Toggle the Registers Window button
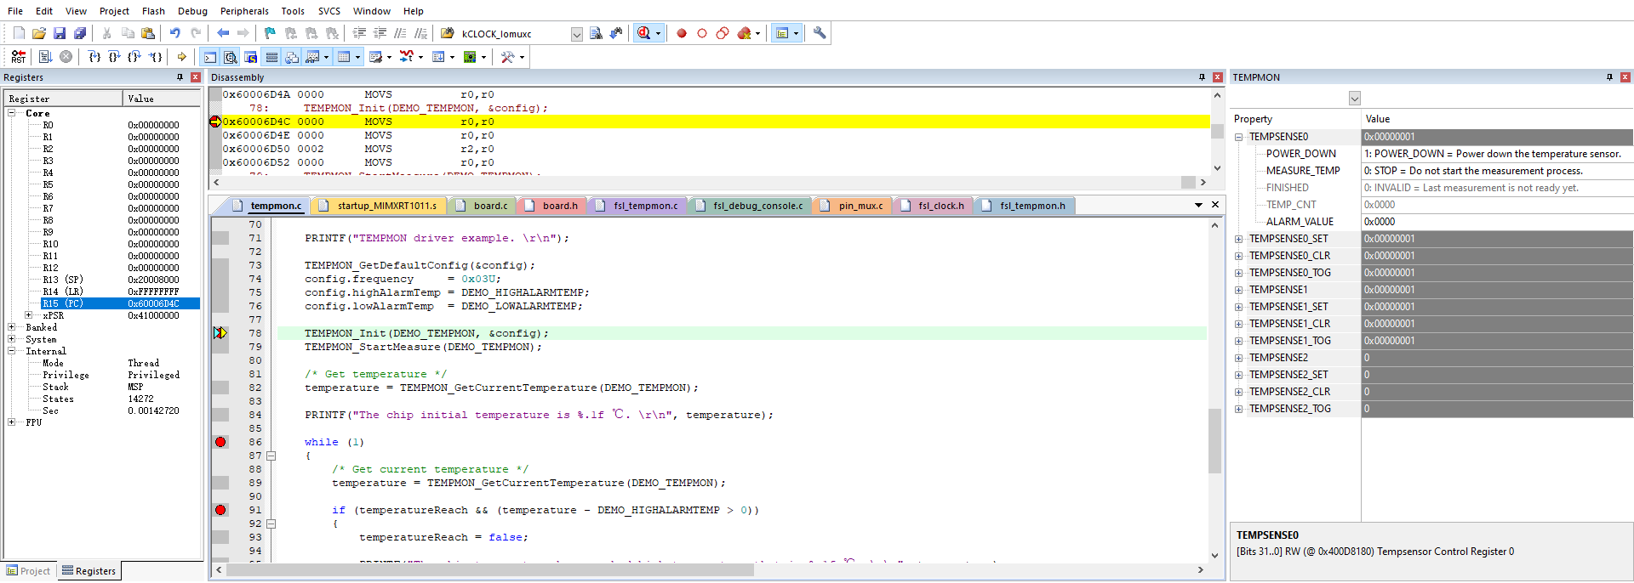The height and width of the screenshot is (583, 1634). (271, 57)
